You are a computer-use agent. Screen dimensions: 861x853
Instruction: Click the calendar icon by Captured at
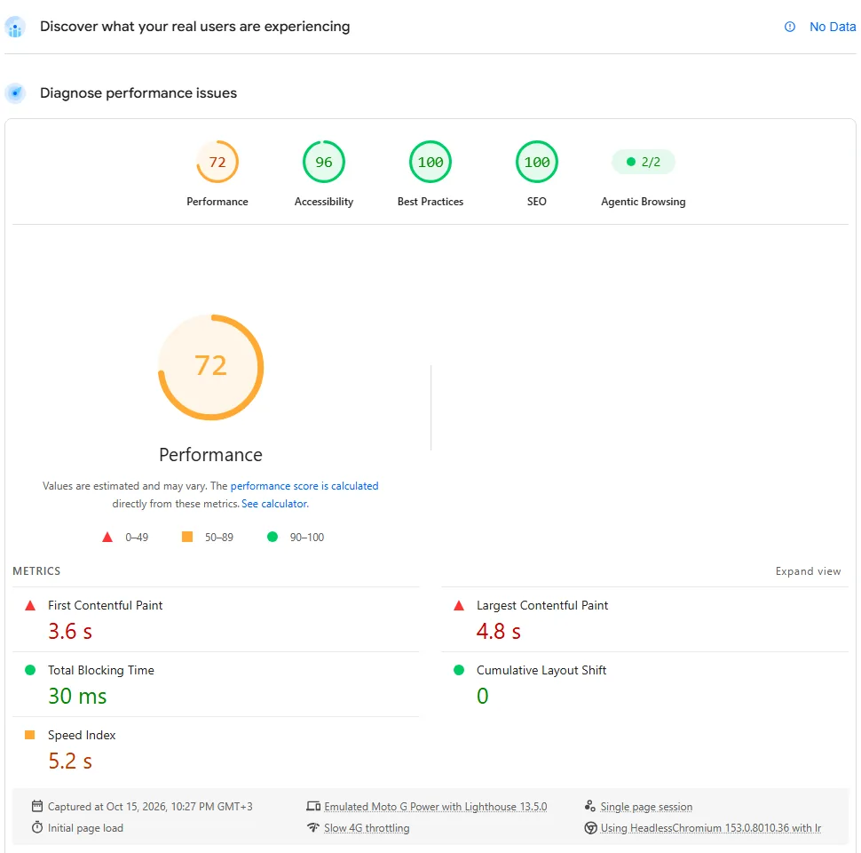pyautogui.click(x=37, y=806)
